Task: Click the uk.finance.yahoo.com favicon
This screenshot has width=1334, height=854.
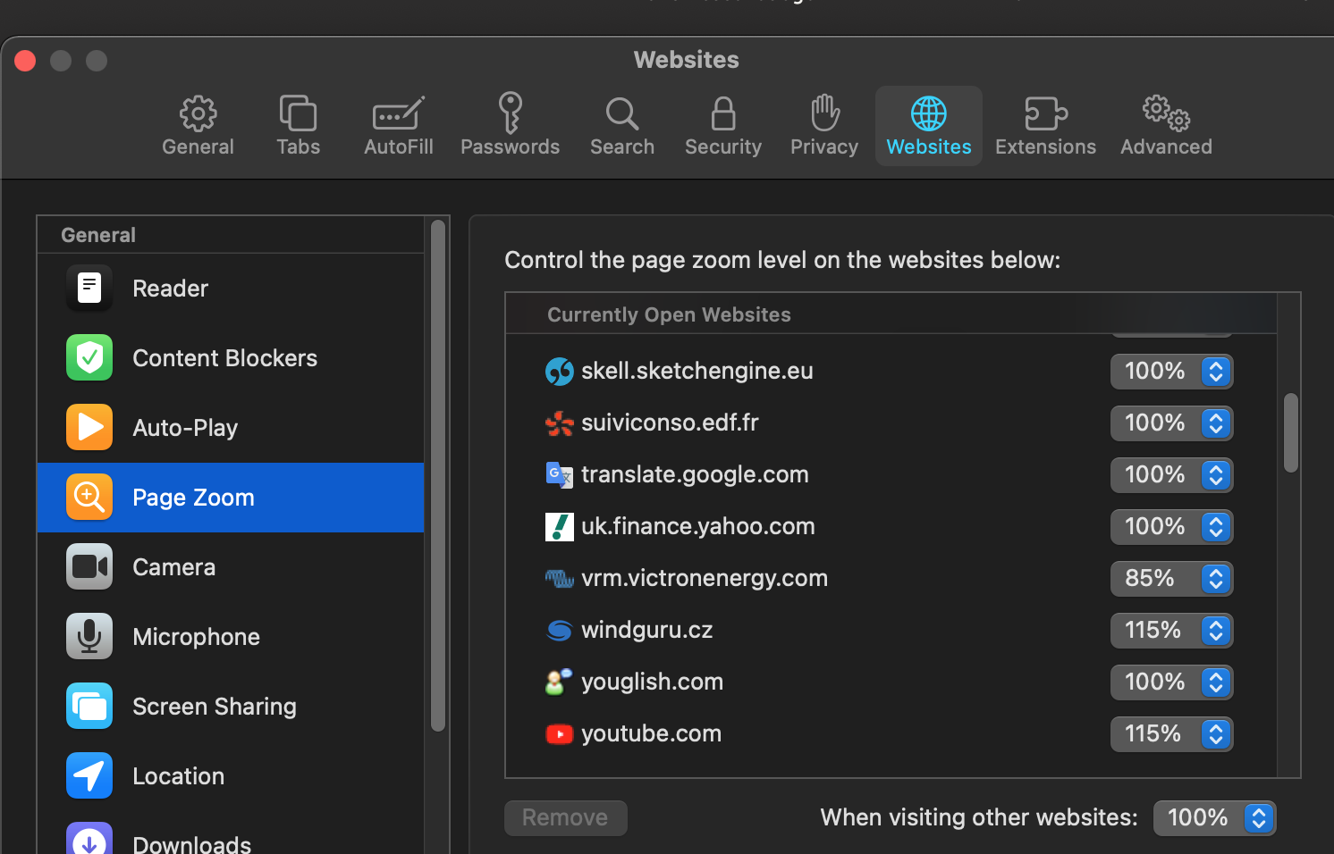Action: coord(560,527)
